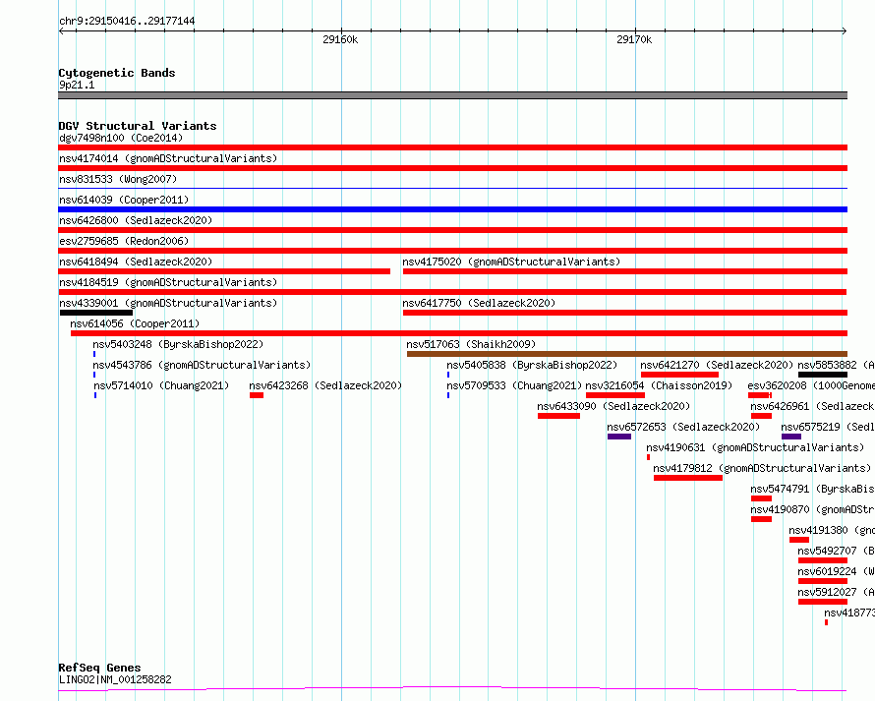Click the Cytogenetic Bands track title
Viewport: 875px width, 701px height.
[117, 73]
